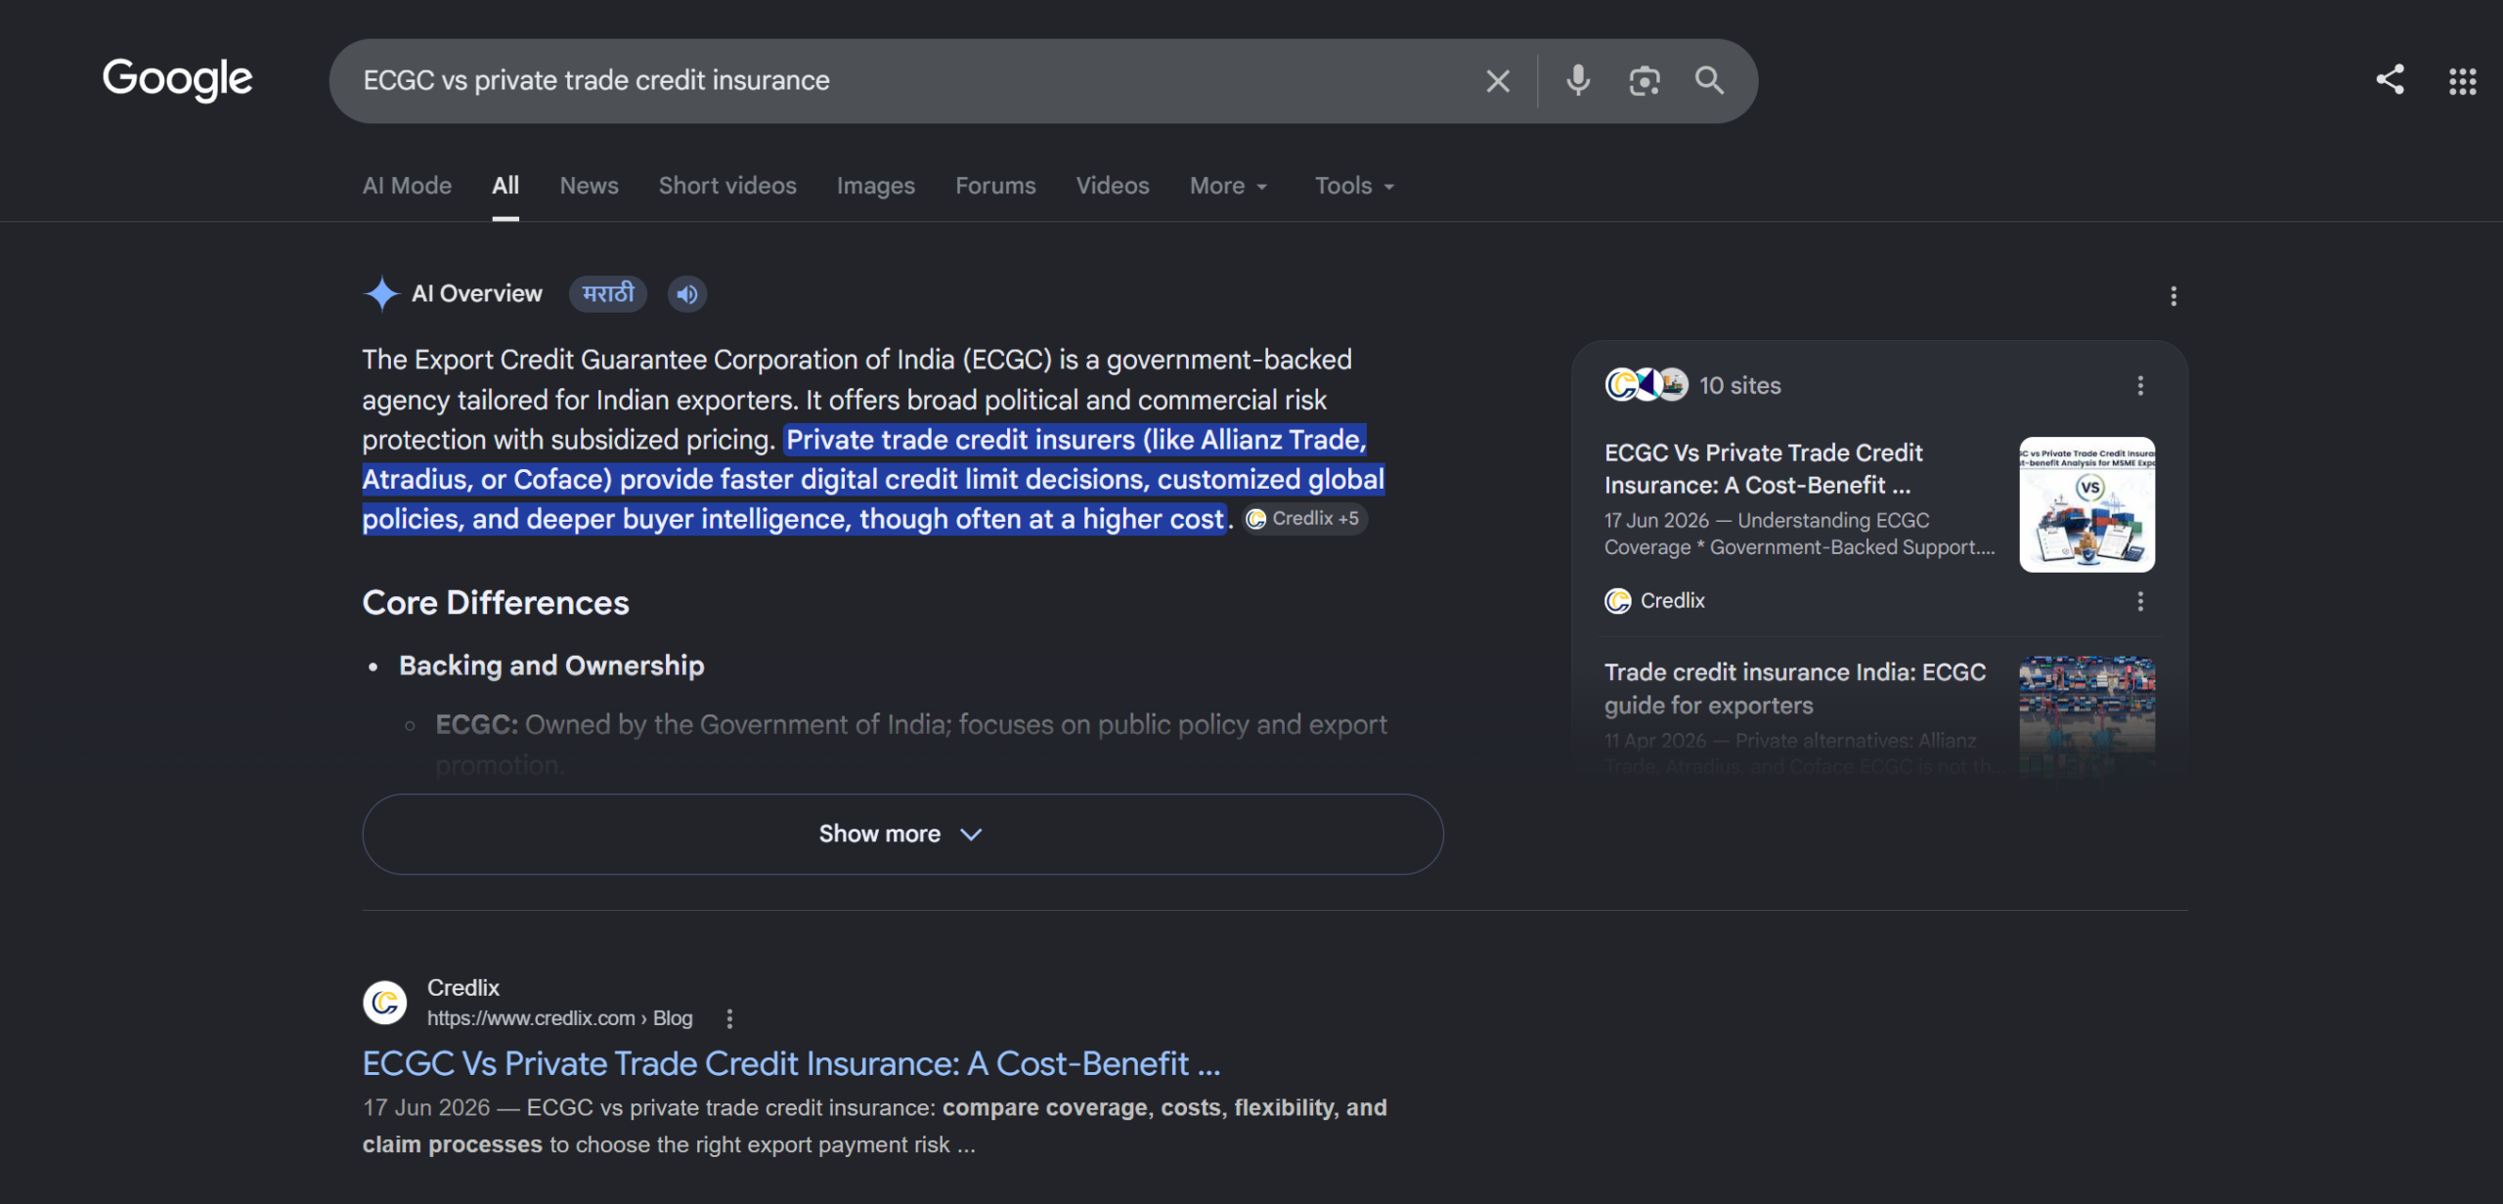Open the share icon at top right
The height and width of the screenshot is (1204, 2503).
2390,80
